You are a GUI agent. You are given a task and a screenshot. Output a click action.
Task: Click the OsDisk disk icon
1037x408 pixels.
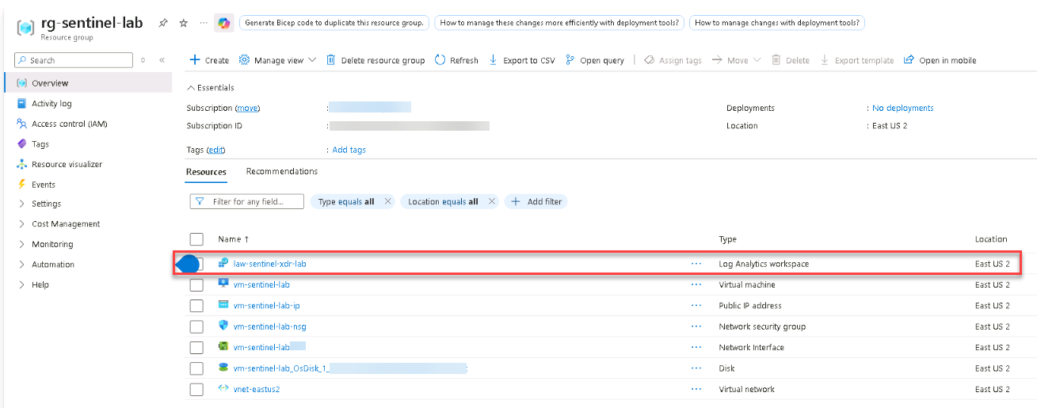(223, 368)
